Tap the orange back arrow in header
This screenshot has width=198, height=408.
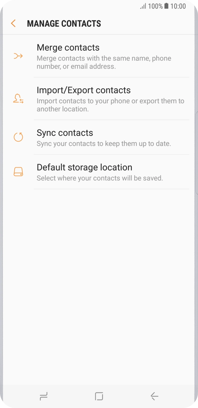click(x=13, y=23)
